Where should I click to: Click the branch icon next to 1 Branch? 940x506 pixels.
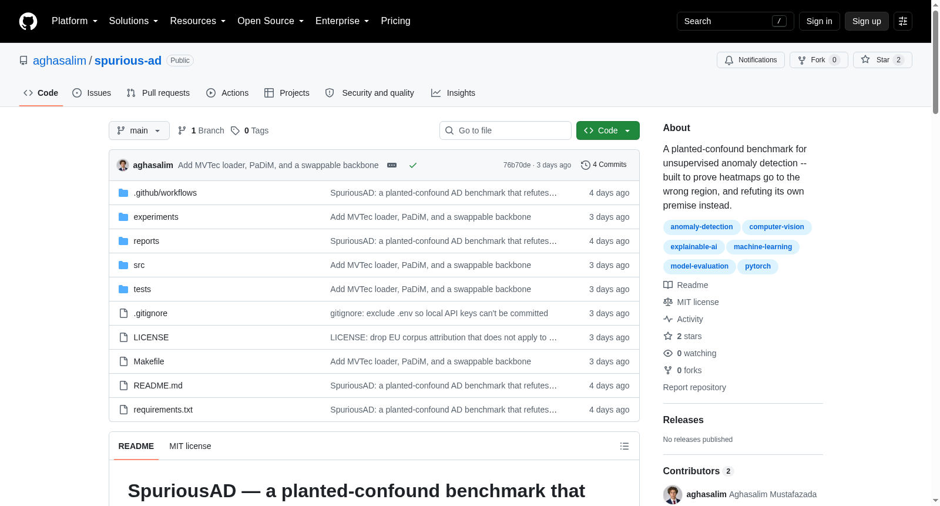(182, 130)
